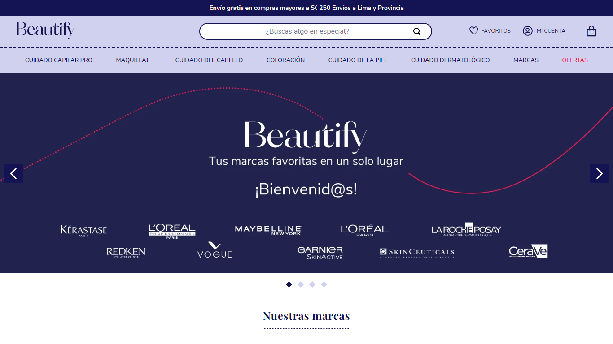The image size is (613, 344).
Task: Select fourth carousel dot indicator
Action: pos(324,284)
